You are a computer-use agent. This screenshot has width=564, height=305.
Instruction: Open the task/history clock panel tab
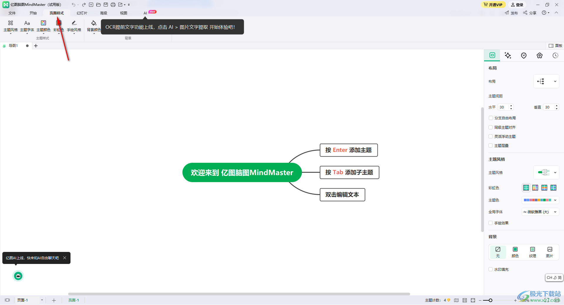[x=555, y=55]
